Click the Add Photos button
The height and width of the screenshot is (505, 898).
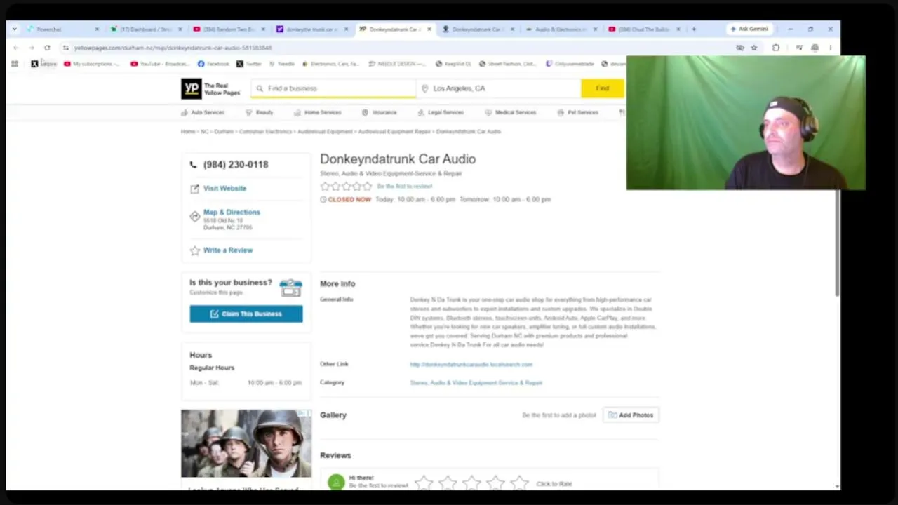[631, 415]
